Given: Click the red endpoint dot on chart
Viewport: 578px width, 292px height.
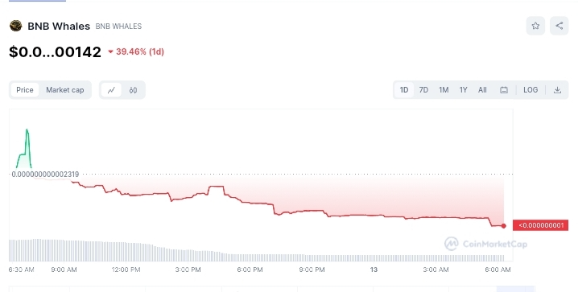Looking at the screenshot, I should [504, 226].
